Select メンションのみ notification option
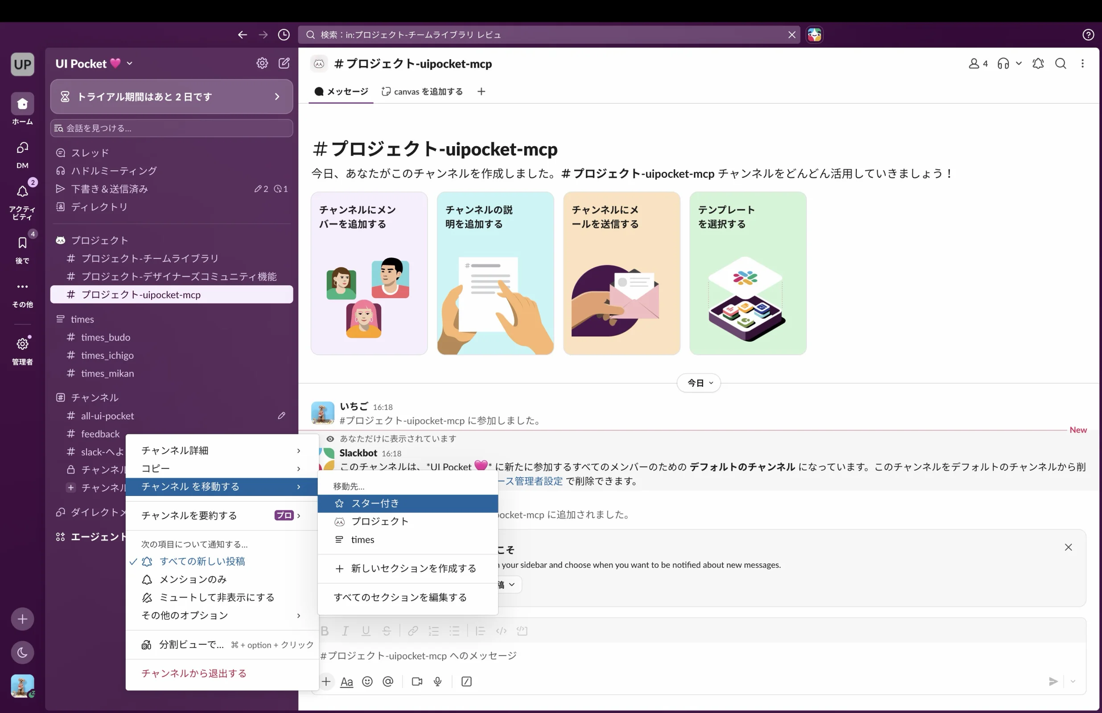The height and width of the screenshot is (713, 1102). [x=222, y=579]
